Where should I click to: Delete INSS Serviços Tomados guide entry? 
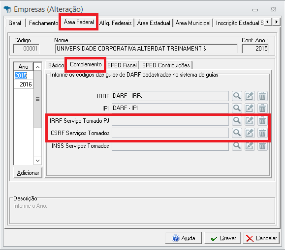coord(262,146)
